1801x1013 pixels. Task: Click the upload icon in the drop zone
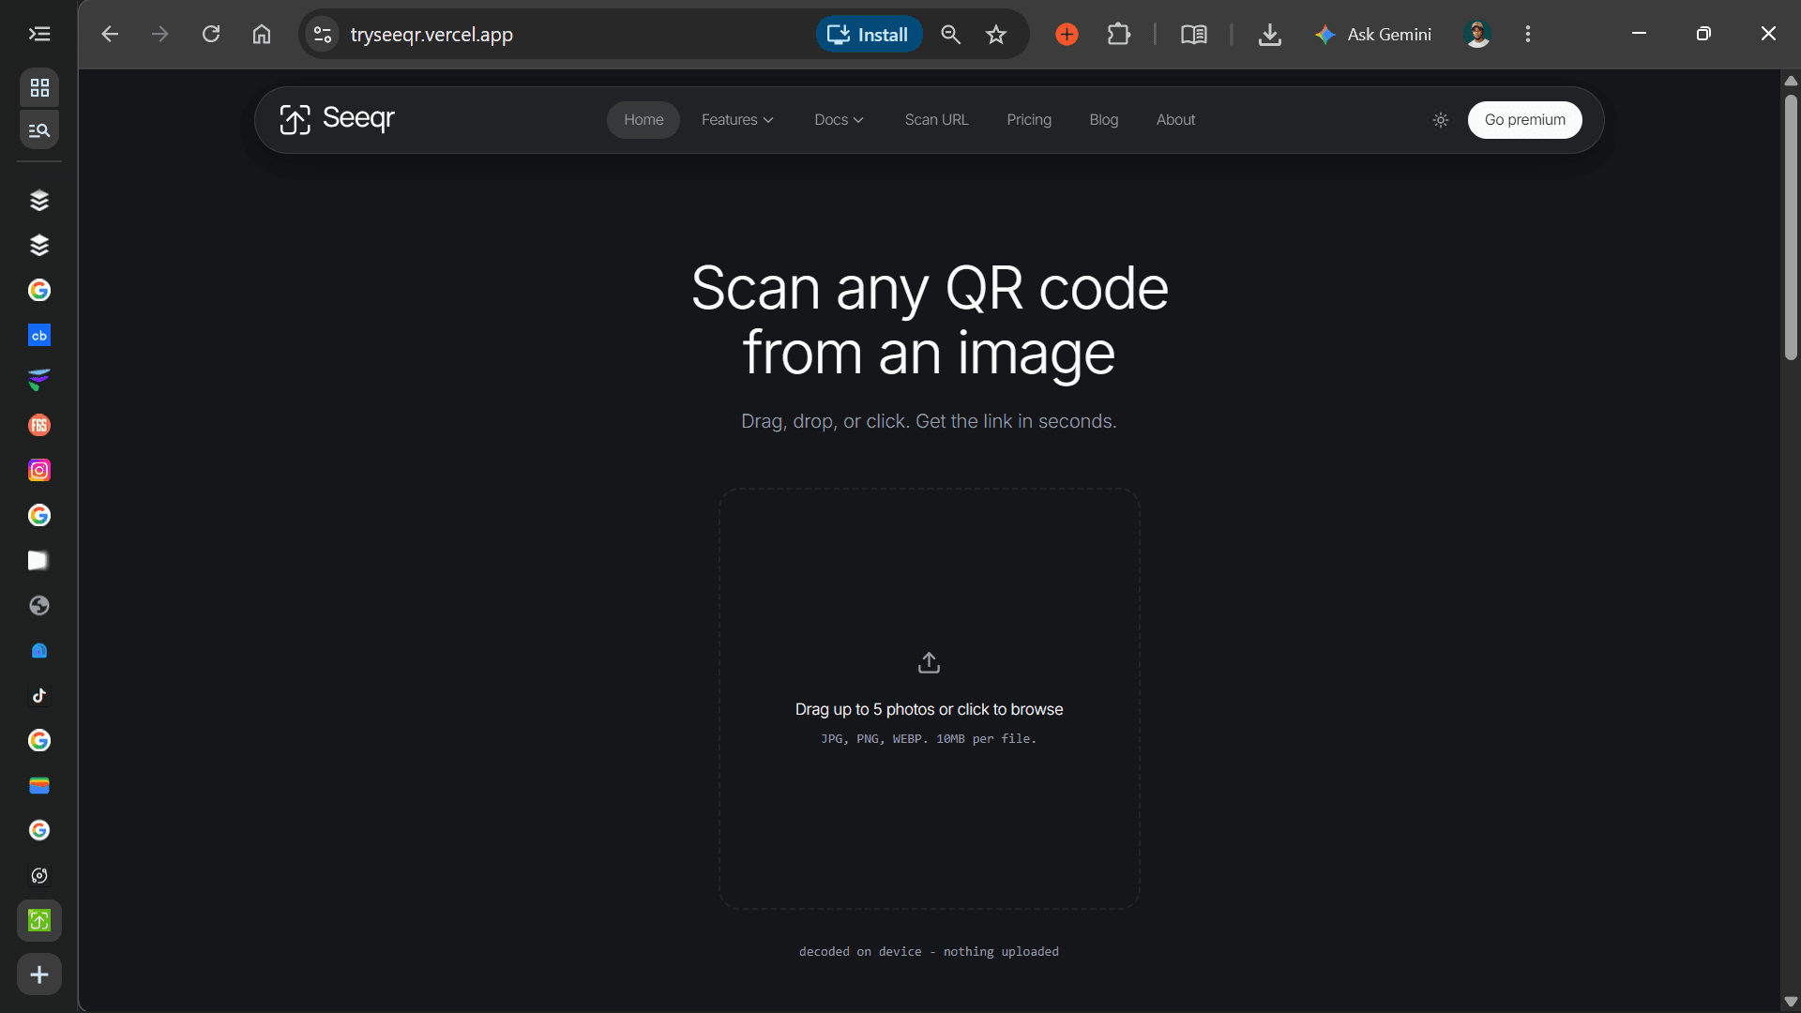[929, 663]
